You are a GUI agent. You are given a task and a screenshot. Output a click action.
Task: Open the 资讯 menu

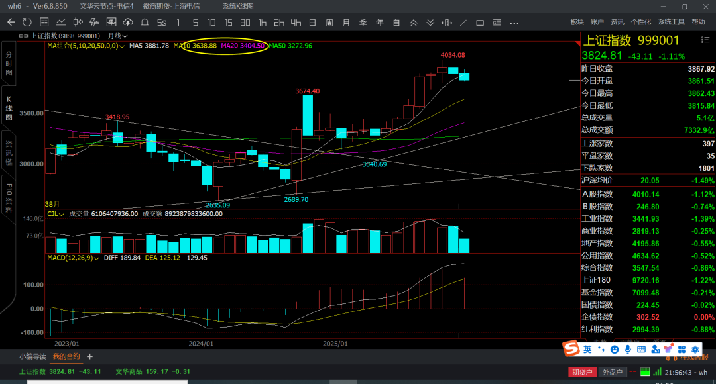617,22
